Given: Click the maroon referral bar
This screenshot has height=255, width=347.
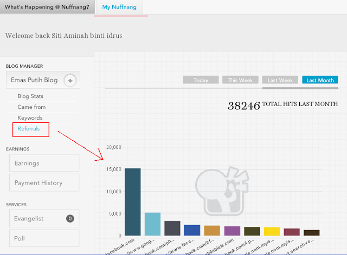Looking at the screenshot, I should (292, 232).
